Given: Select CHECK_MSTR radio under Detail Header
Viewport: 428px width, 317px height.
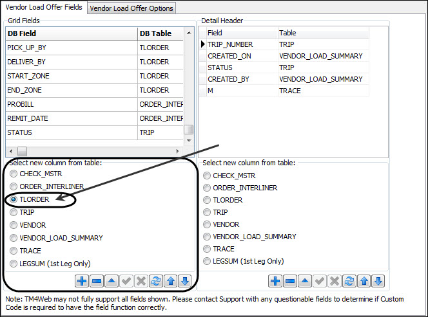Looking at the screenshot, I should point(207,176).
